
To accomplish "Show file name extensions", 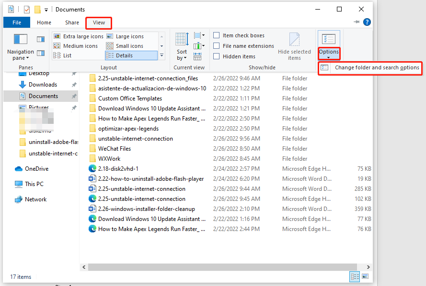I will pos(217,45).
